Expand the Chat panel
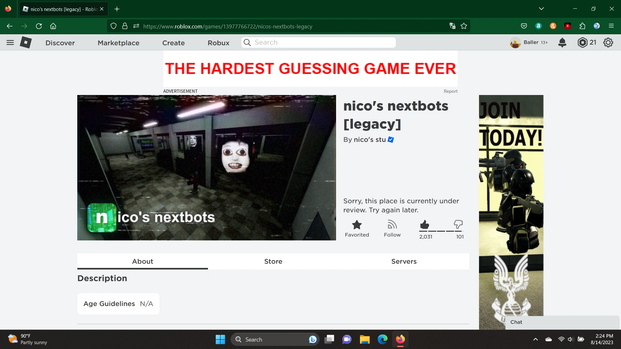 pos(562,322)
